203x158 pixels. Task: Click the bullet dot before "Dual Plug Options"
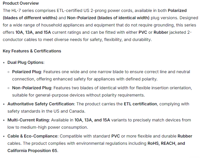(4, 63)
